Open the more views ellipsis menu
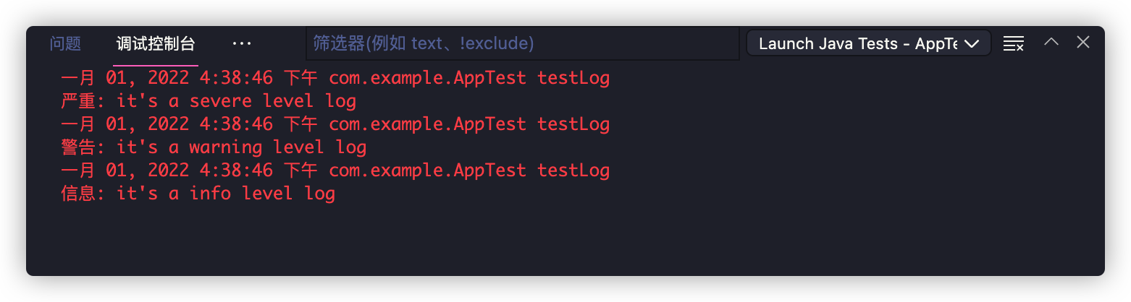 click(x=242, y=43)
